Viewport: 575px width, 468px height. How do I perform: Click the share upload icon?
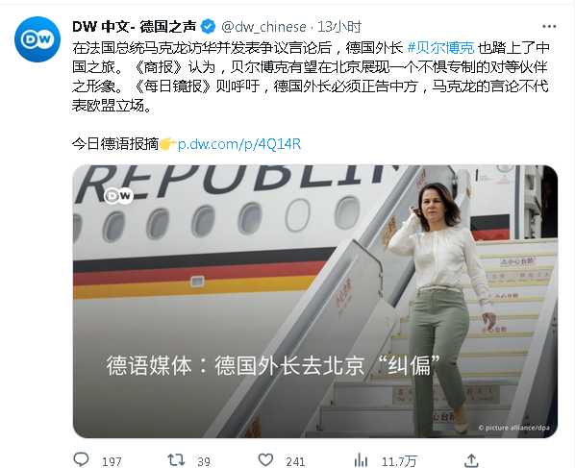(x=471, y=460)
